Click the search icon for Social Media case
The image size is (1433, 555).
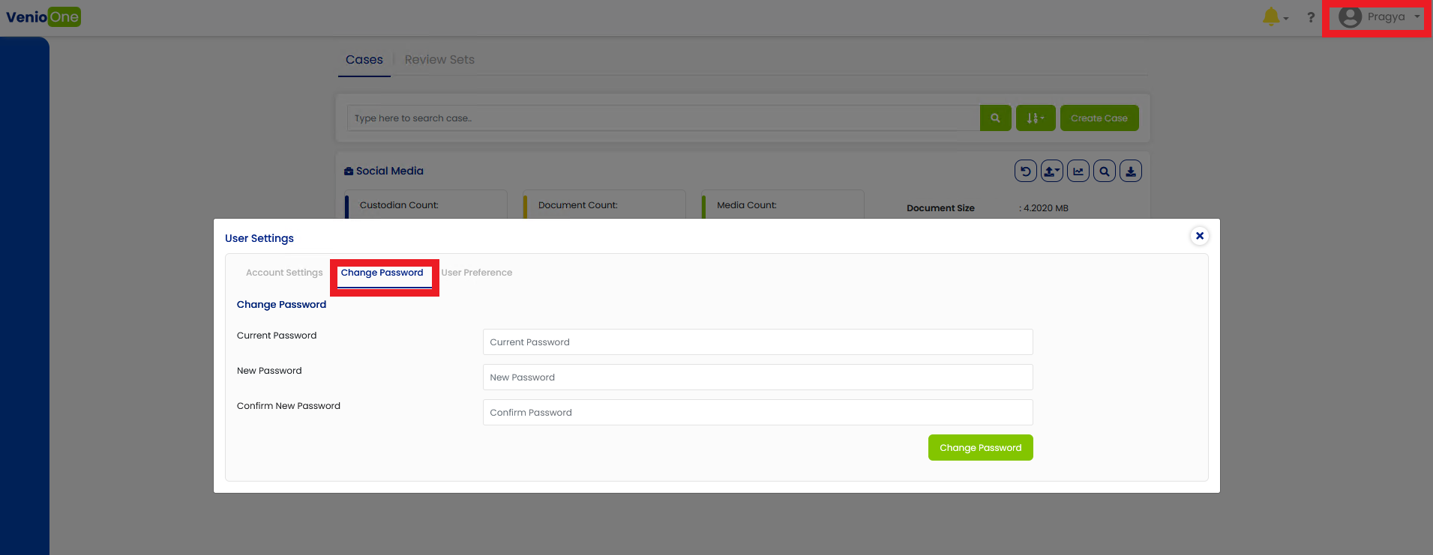click(1105, 171)
